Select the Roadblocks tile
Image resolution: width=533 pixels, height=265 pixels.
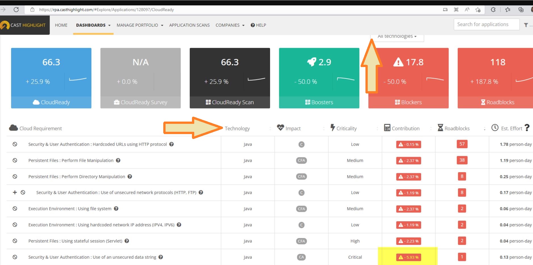pos(495,78)
